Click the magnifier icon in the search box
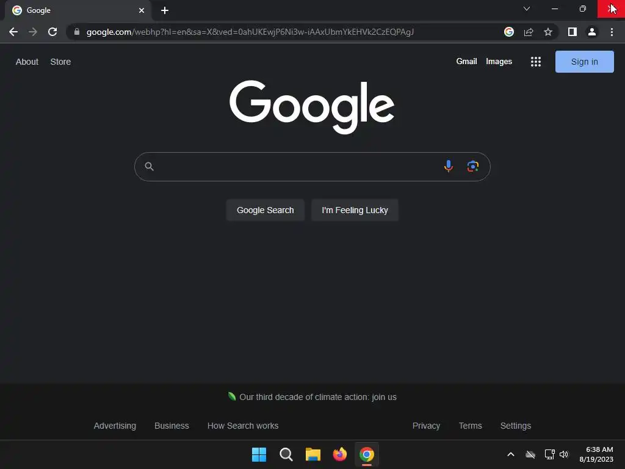Screen dimensions: 625x469 (x=149, y=166)
